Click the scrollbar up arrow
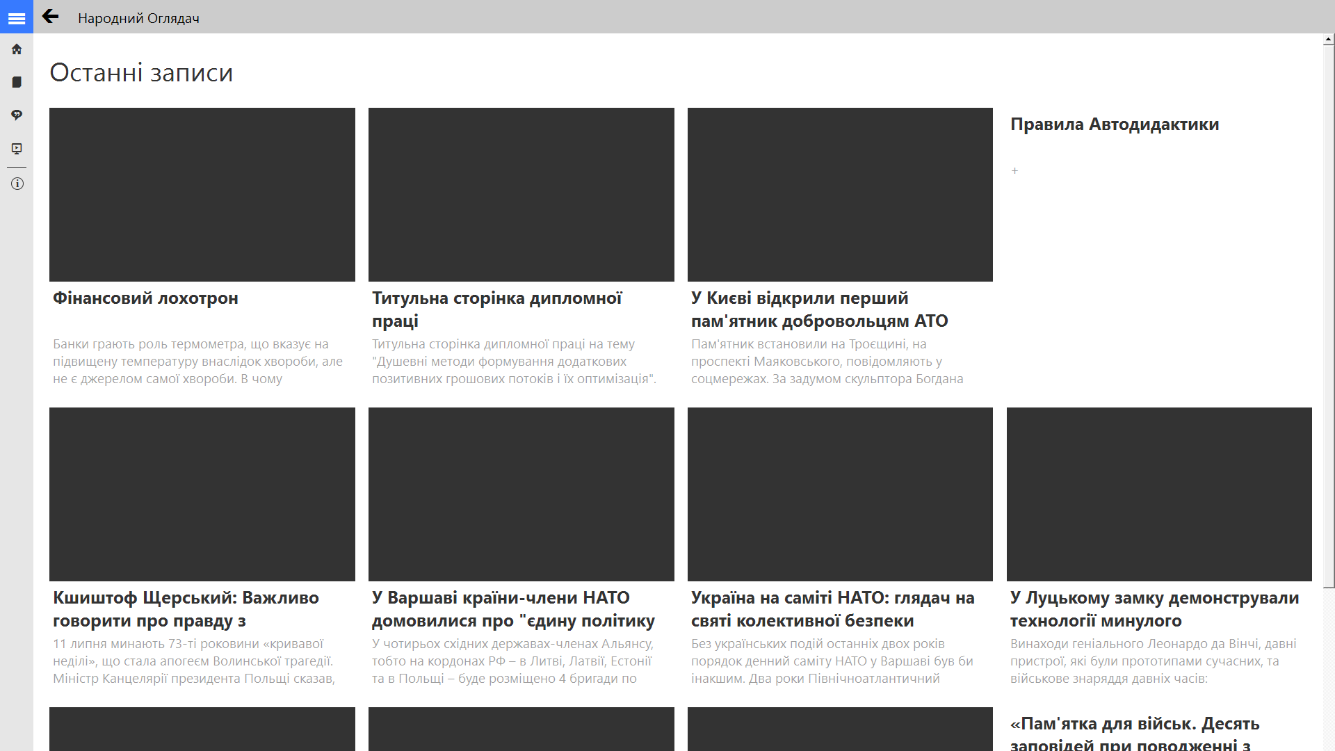Viewport: 1335px width, 751px height. click(x=1329, y=40)
